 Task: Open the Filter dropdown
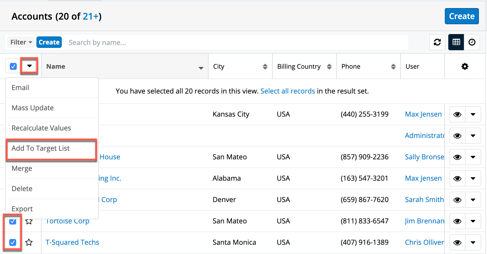[21, 42]
